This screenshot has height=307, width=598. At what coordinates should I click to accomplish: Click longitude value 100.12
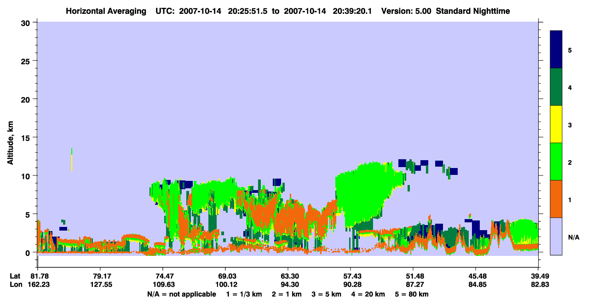click(225, 284)
